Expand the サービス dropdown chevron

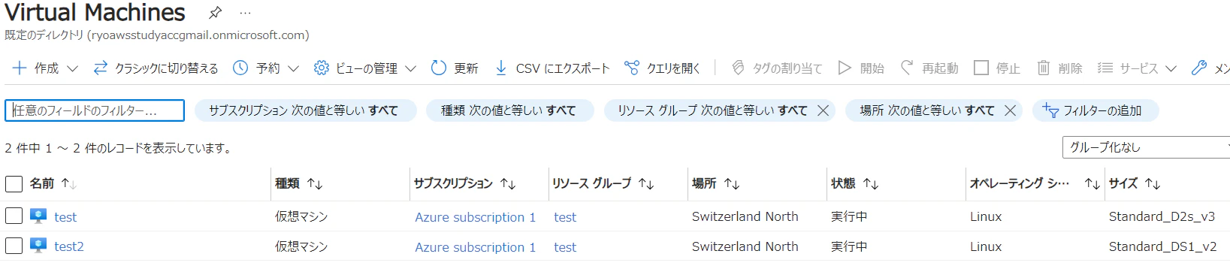pos(1171,68)
